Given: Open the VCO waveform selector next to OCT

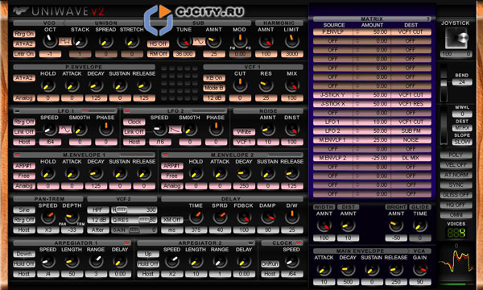Looking at the screenshot, I should tap(64, 41).
